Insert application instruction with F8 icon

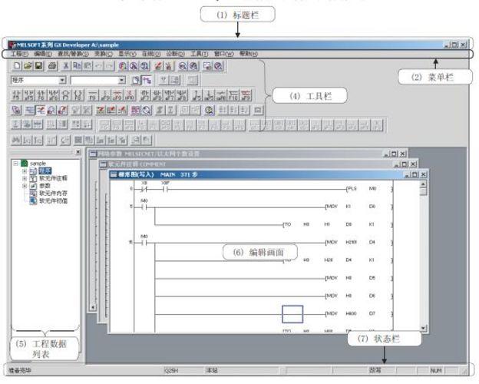(78, 95)
